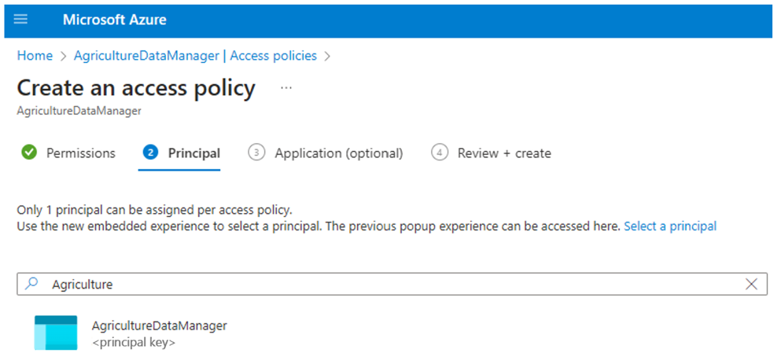Open the Azure portal hamburger menu
This screenshot has width=774, height=357.
click(x=20, y=19)
